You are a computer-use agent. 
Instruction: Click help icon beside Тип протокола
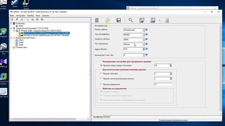[x=147, y=44]
